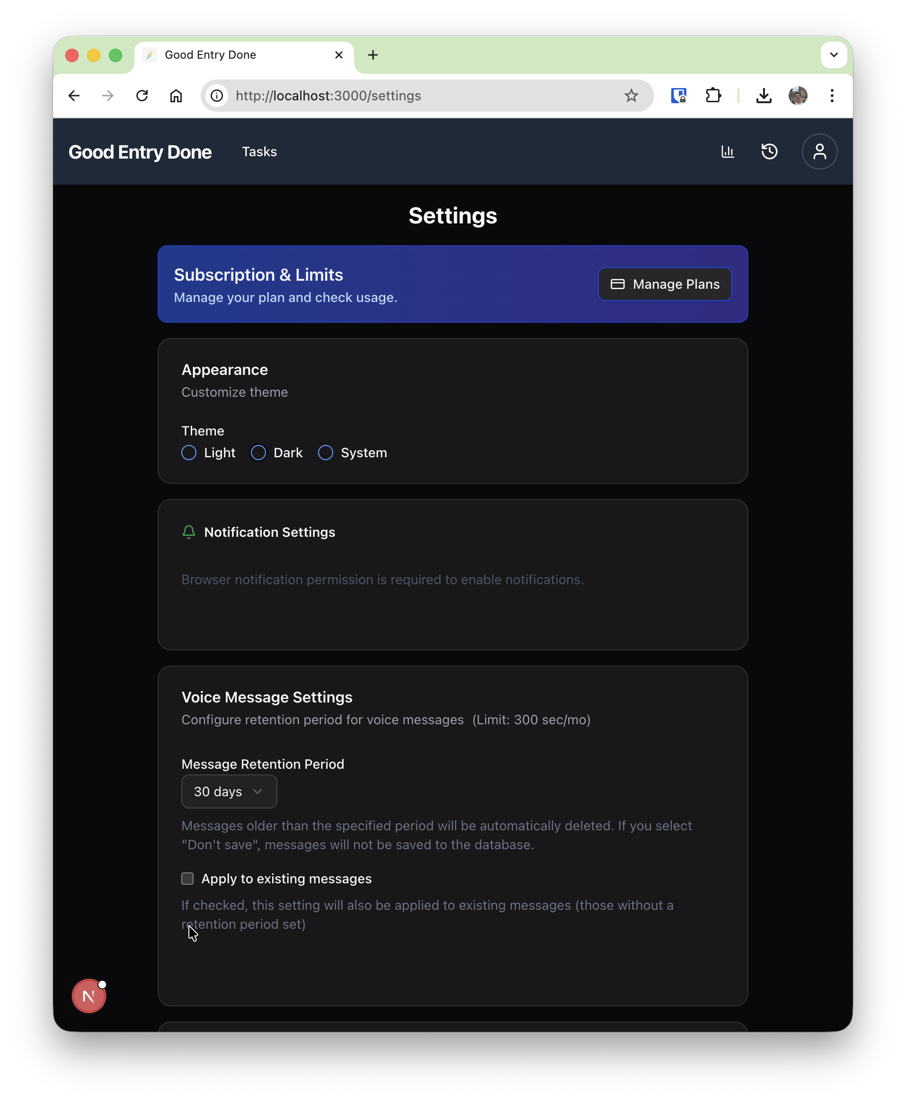Open the history view in the navbar
Viewport: 906px width, 1102px height.
(x=769, y=152)
